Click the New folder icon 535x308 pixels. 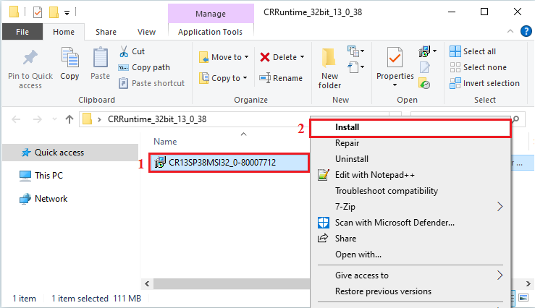click(329, 58)
